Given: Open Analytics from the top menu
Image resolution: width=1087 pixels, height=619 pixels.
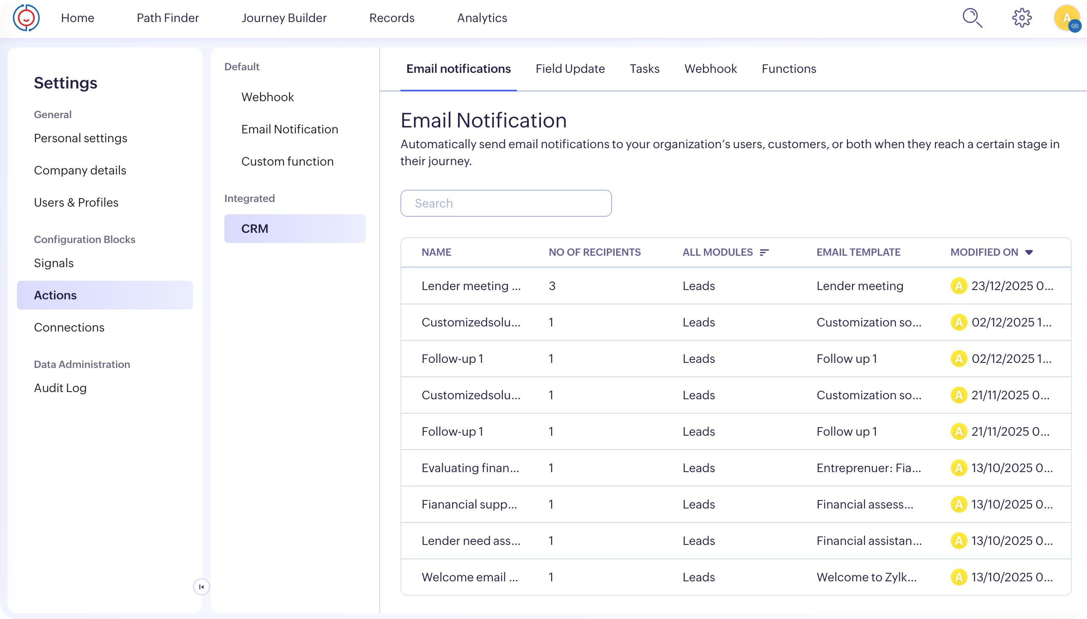Looking at the screenshot, I should click(482, 18).
